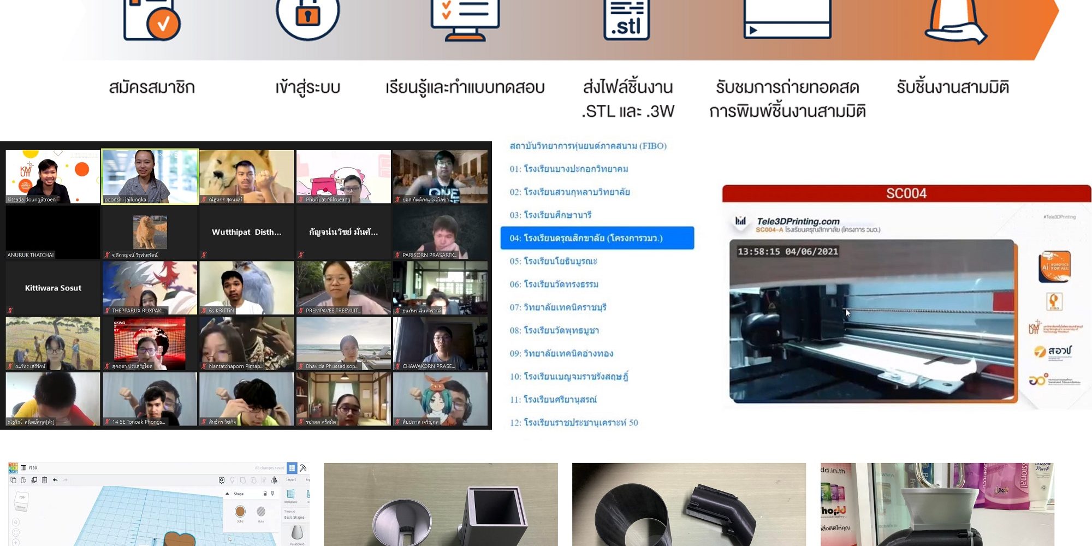This screenshot has width=1092, height=546.
Task: Delete the shape using the trash icon
Action: click(x=45, y=480)
